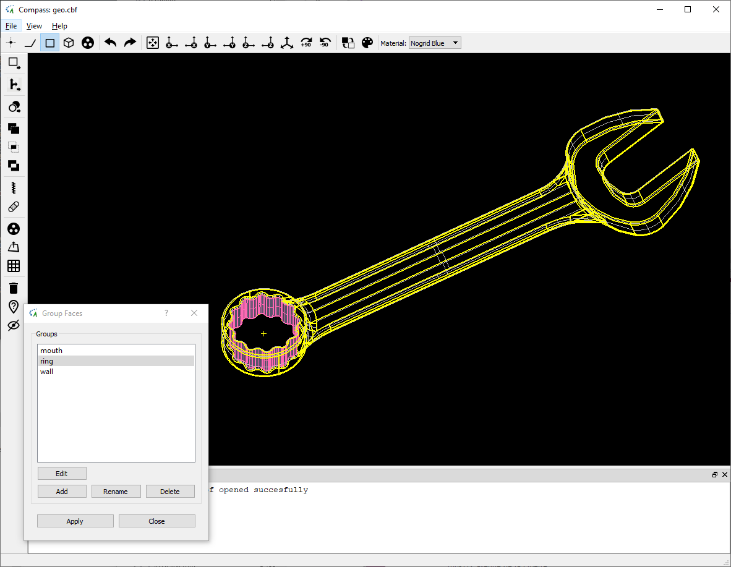The width and height of the screenshot is (731, 567).
Task: Click the isometric axes view toolbar icon
Action: (x=286, y=42)
